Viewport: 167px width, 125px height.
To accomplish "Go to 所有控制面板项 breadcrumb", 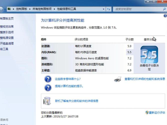I will click(42, 9).
